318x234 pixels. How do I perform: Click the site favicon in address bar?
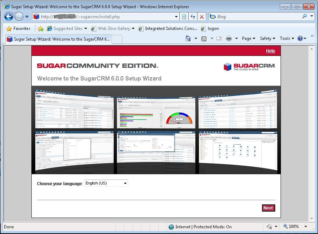coord(36,16)
